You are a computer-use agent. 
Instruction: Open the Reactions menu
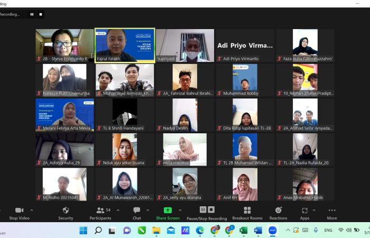pos(278,210)
